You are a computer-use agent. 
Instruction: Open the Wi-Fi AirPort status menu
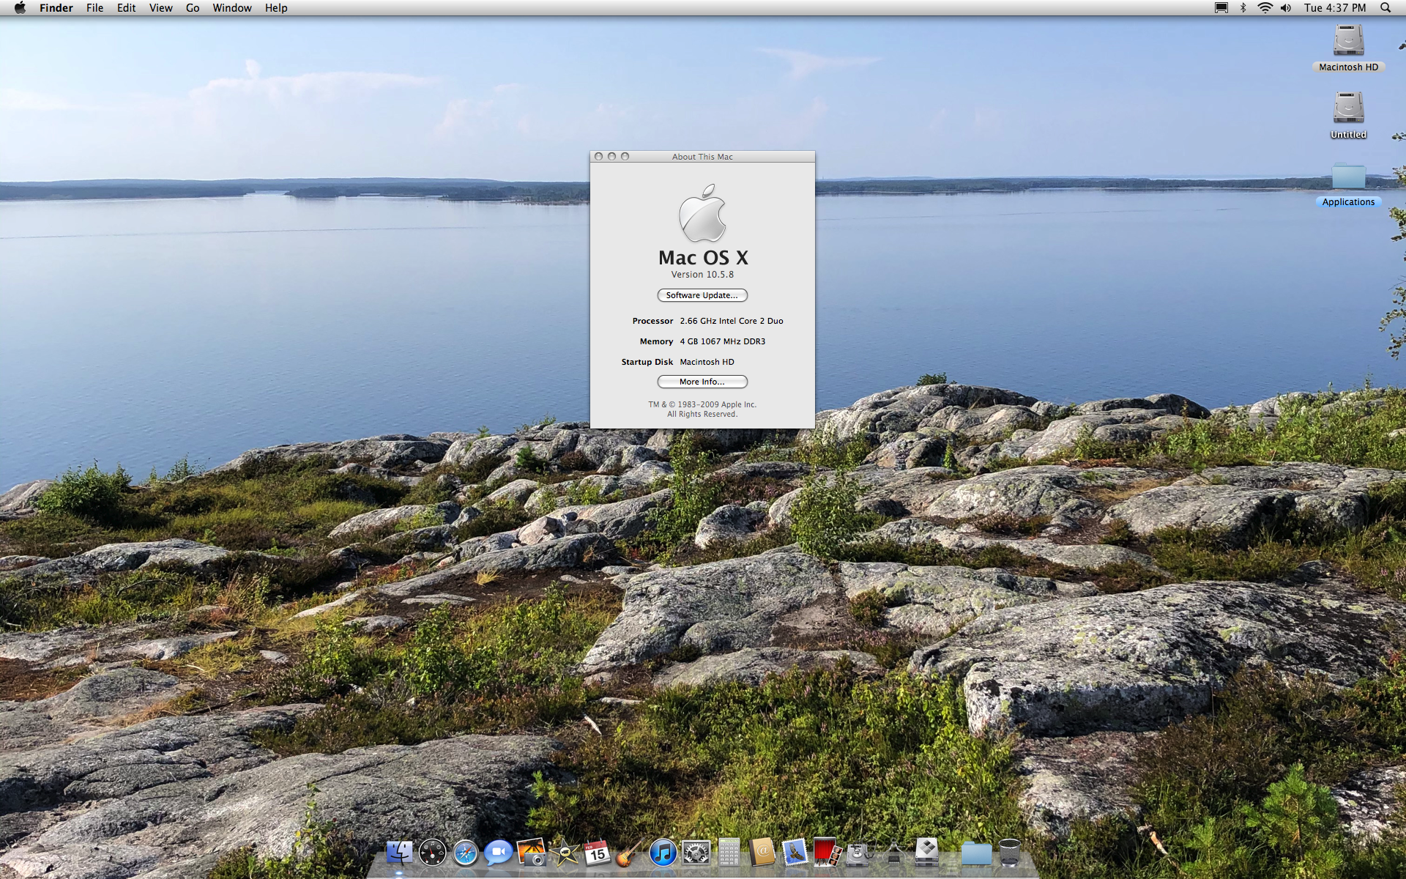coord(1265,7)
